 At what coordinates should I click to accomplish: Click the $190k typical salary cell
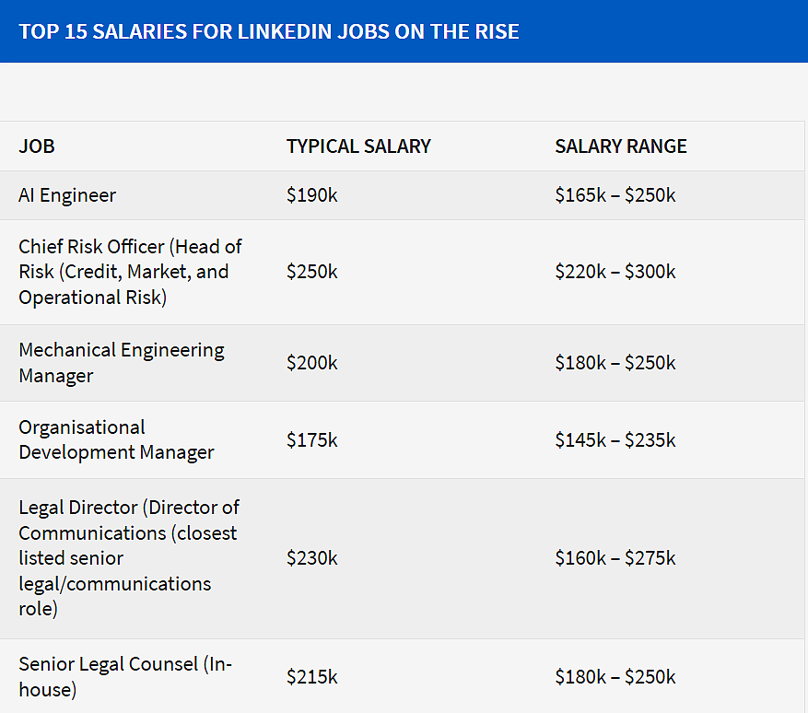pyautogui.click(x=311, y=195)
